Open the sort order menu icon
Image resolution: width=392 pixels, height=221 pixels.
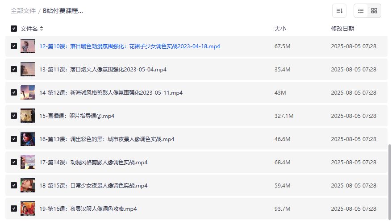point(339,11)
